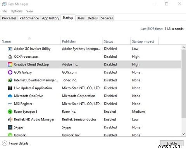Click the MSI Register icon
Viewport: 186px width, 150px height.
10,104
